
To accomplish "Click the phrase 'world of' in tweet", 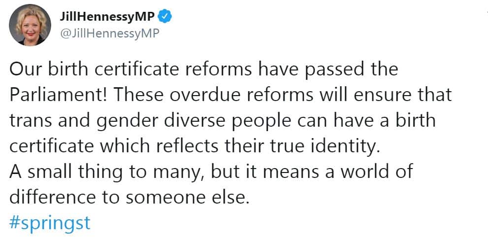I will (377, 172).
